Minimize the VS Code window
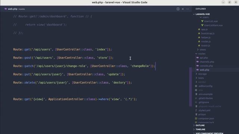Image resolution: width=239 pixels, height=134 pixels. [223, 2]
